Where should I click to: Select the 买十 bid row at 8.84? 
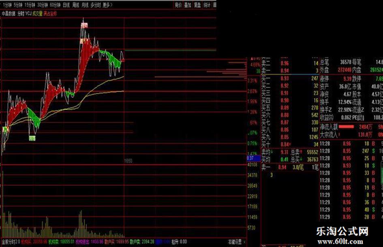[x=290, y=144]
